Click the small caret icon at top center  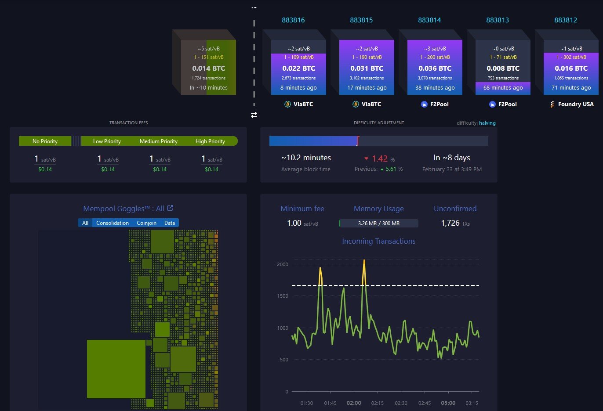tap(254, 7)
